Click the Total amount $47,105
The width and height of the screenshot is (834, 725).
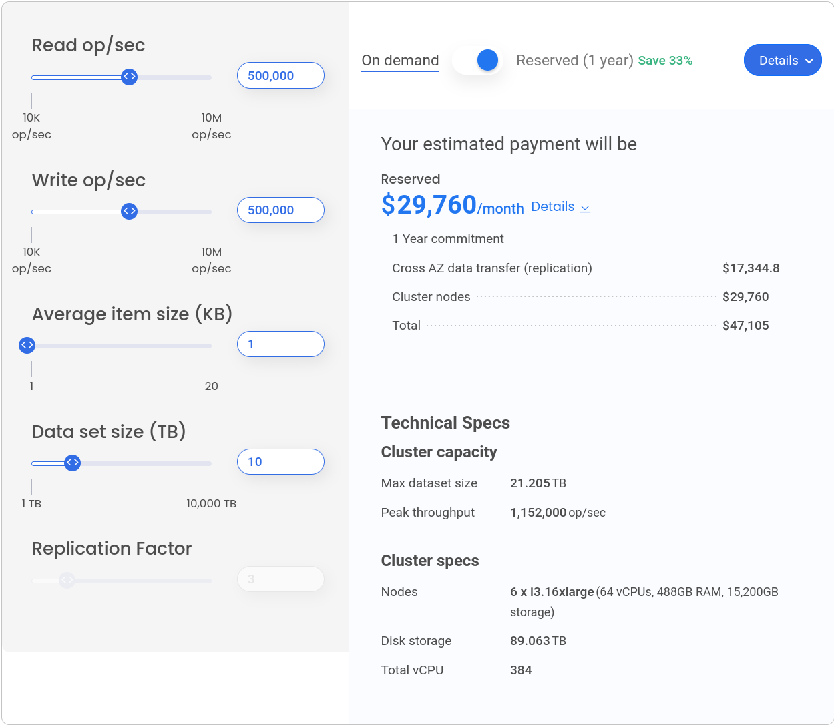746,326
